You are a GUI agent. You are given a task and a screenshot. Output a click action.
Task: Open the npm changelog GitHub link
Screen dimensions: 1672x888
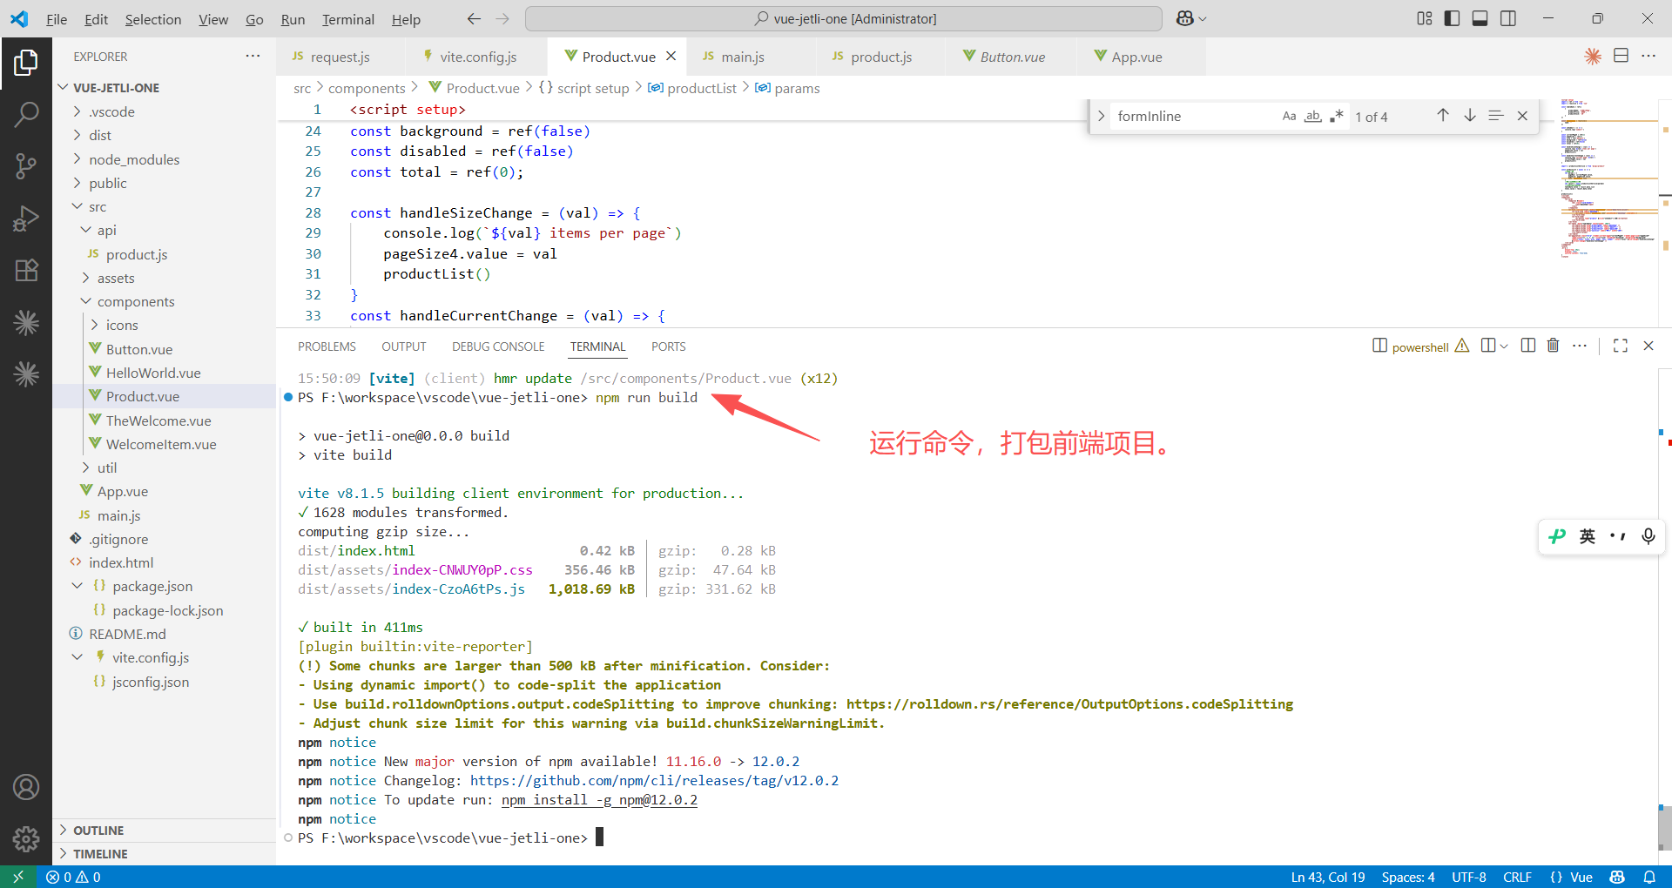click(654, 781)
